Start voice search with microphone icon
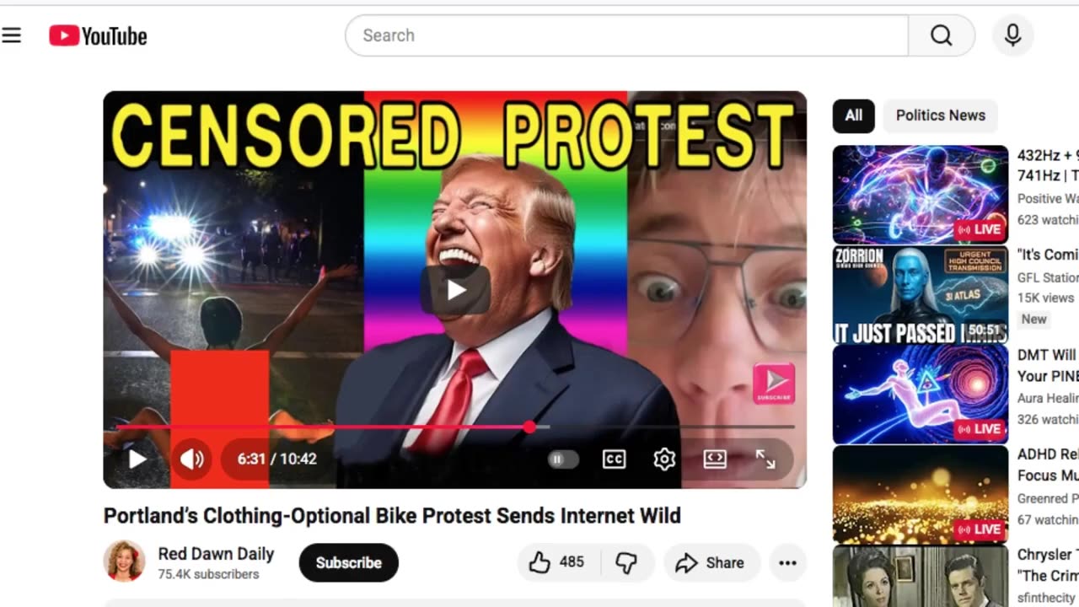 [1012, 35]
